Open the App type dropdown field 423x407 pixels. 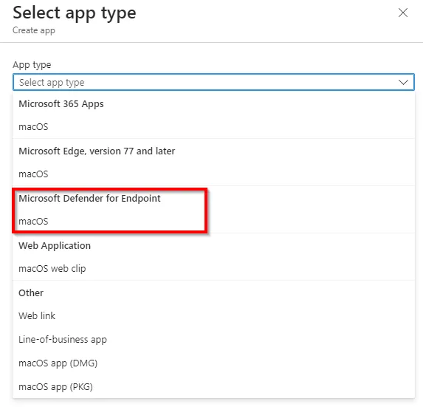[x=213, y=82]
